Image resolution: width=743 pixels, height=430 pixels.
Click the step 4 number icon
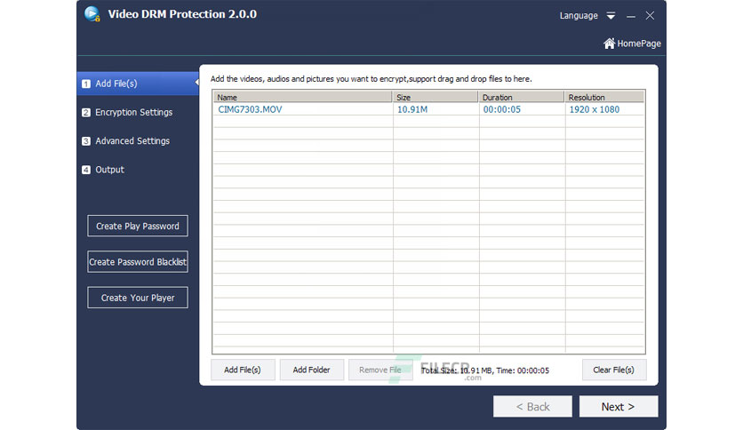pos(86,170)
